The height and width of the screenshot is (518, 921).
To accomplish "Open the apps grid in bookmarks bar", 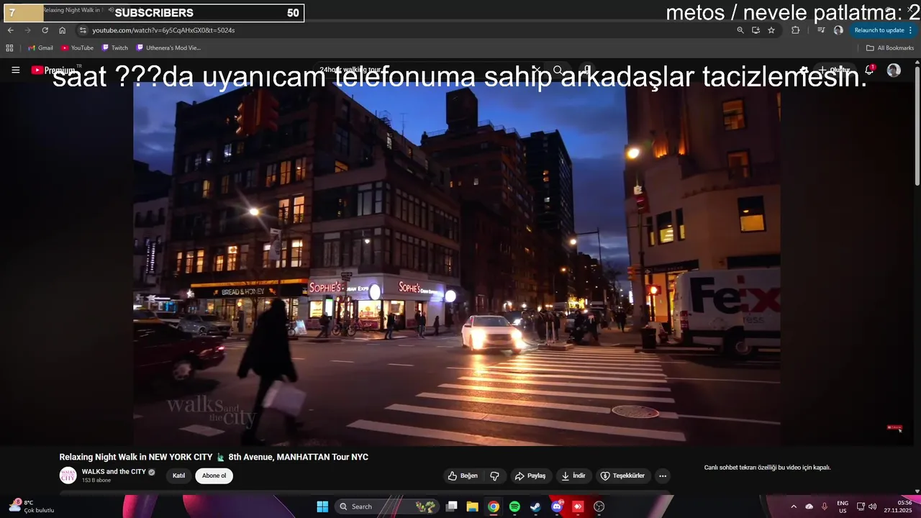I will click(9, 48).
